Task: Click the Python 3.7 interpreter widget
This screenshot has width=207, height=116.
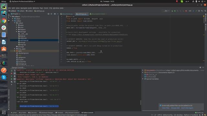Action: pos(191,115)
